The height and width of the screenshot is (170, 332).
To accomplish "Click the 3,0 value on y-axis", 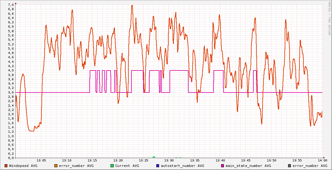I will click(11, 93).
